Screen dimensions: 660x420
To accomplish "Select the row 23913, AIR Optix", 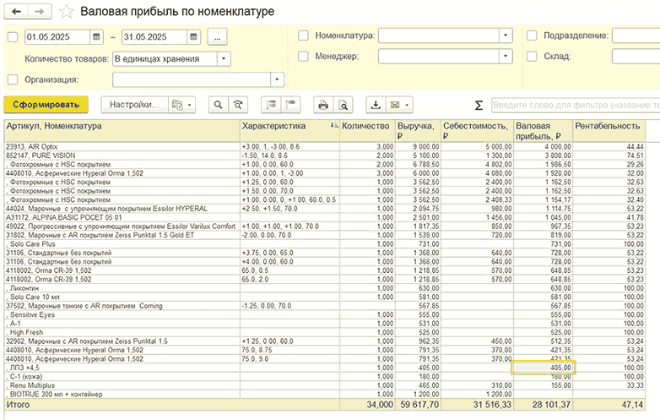I will 325,146.
